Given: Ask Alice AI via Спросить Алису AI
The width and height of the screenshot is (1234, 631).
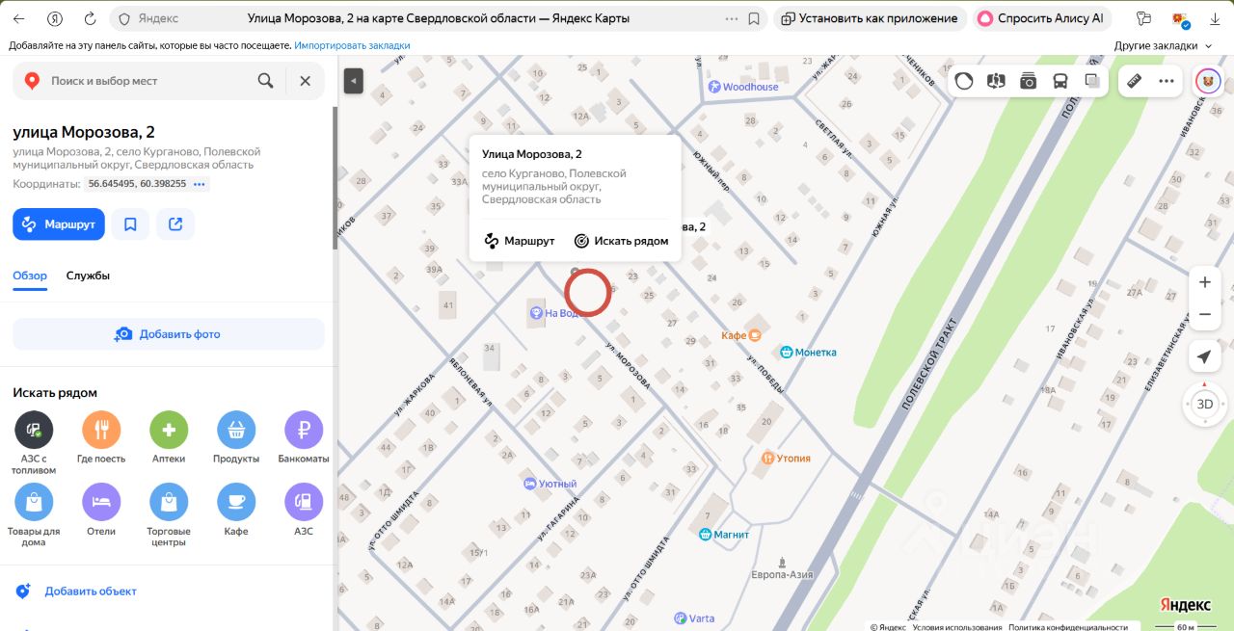Looking at the screenshot, I should coord(1041,18).
